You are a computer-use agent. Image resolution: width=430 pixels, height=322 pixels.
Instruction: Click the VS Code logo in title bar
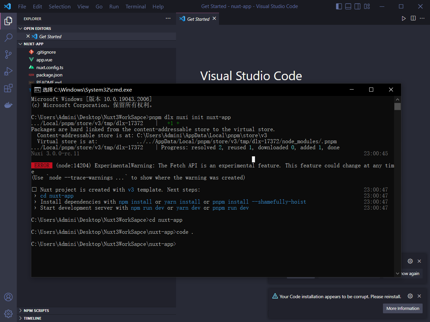tap(7, 6)
